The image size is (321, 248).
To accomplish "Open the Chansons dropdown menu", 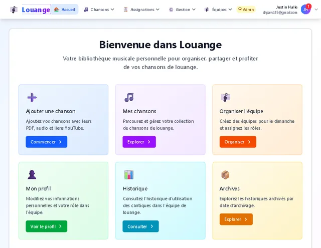I will (x=99, y=10).
